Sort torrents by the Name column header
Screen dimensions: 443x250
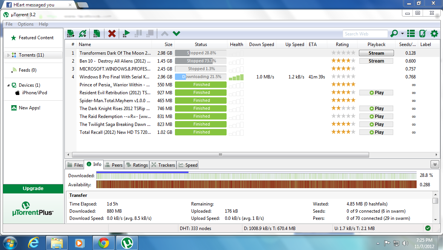point(114,44)
